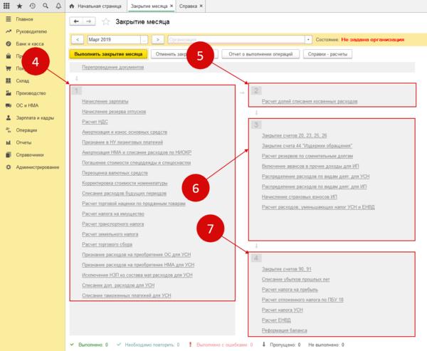Click the Производство icon in sidebar
This screenshot has height=351, width=427.
pos(9,93)
